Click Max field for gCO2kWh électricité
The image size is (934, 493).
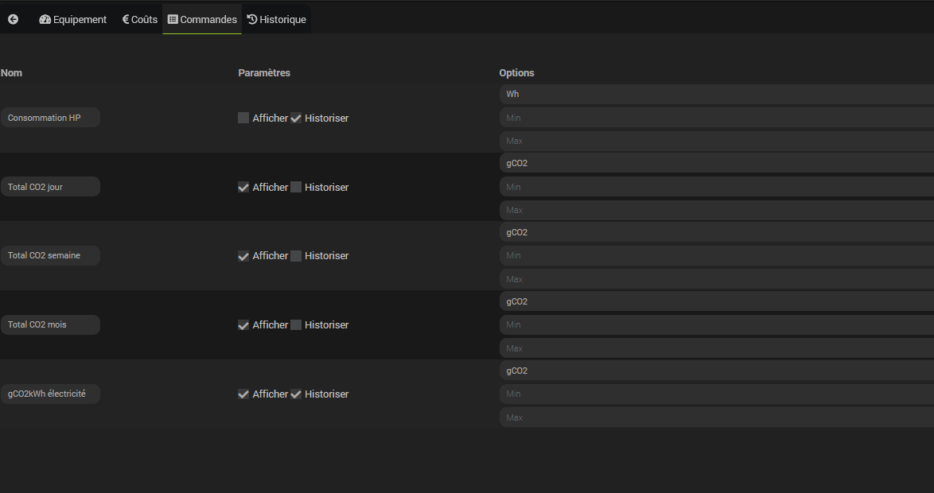(716, 417)
